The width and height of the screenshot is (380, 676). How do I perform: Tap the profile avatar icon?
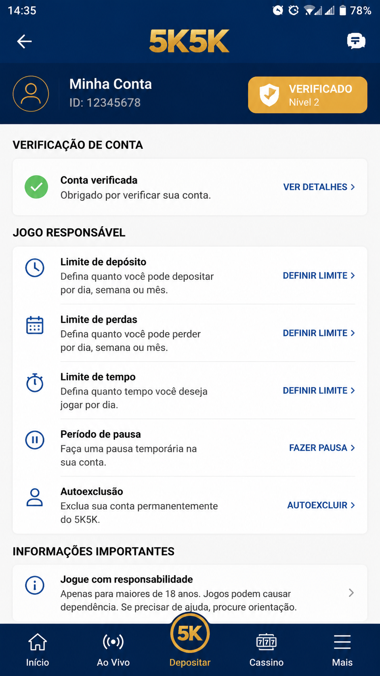coord(31,94)
